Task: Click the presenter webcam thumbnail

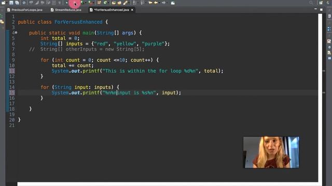Action: 271,152
